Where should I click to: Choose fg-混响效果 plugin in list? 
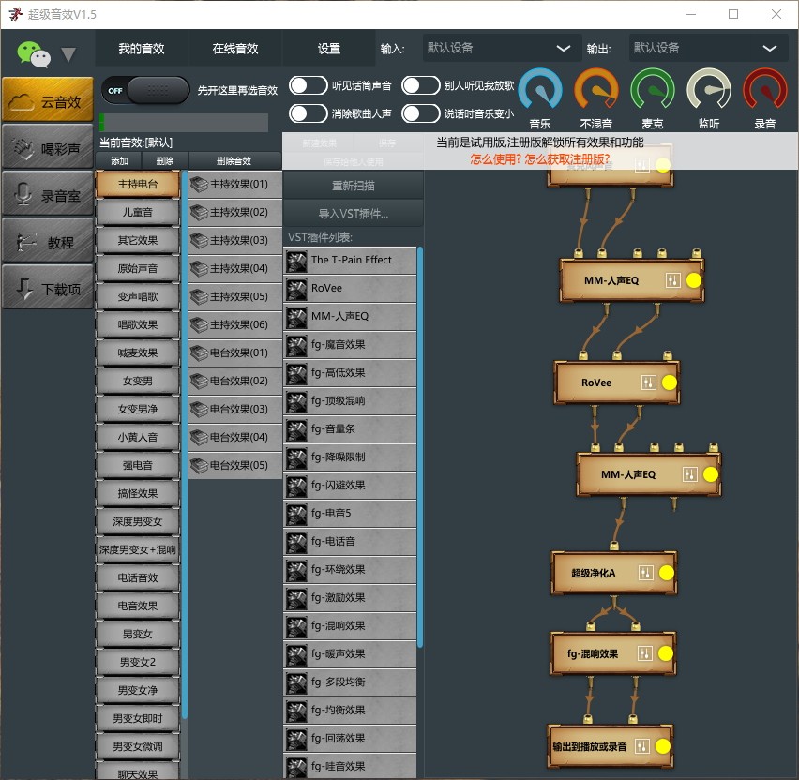pyautogui.click(x=350, y=625)
